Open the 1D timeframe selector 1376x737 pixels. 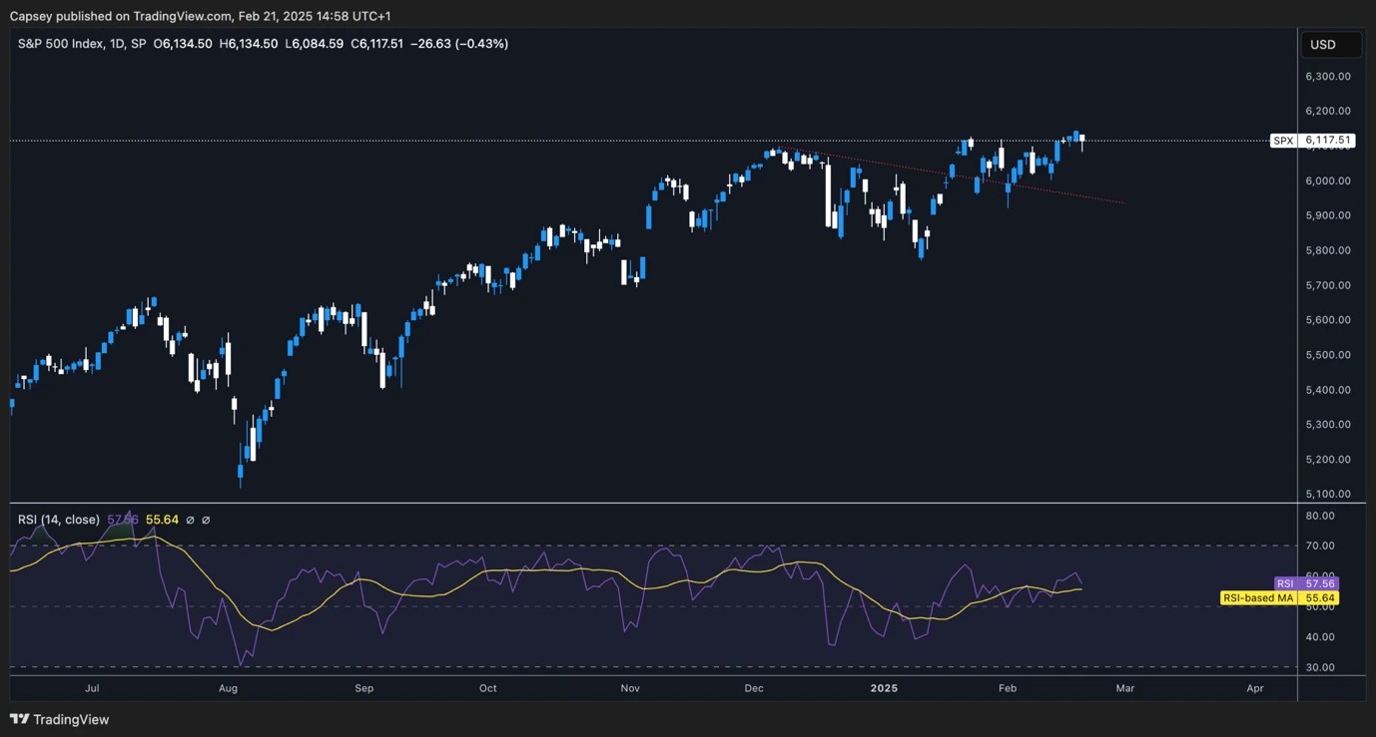tap(116, 43)
